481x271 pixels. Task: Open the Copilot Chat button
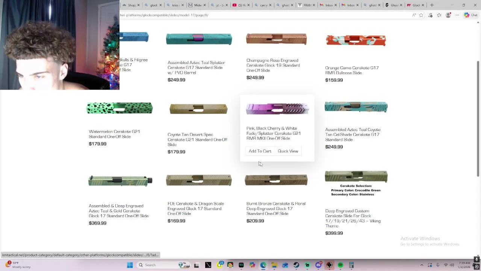[470, 15]
